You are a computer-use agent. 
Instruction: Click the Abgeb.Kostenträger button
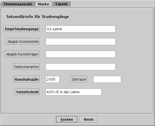click(22, 54)
